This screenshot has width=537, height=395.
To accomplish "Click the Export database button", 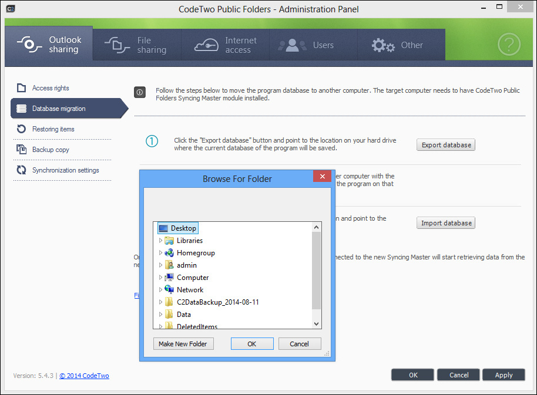I will coord(446,145).
